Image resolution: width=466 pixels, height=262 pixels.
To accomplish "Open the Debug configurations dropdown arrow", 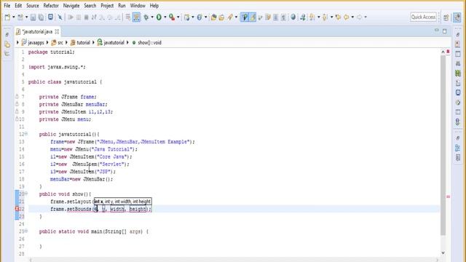I will (152, 17).
